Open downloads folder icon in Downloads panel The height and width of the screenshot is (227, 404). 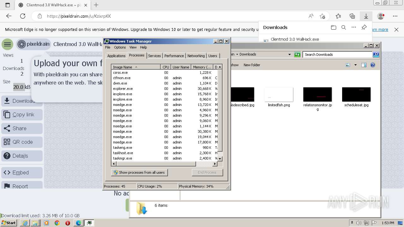(334, 27)
